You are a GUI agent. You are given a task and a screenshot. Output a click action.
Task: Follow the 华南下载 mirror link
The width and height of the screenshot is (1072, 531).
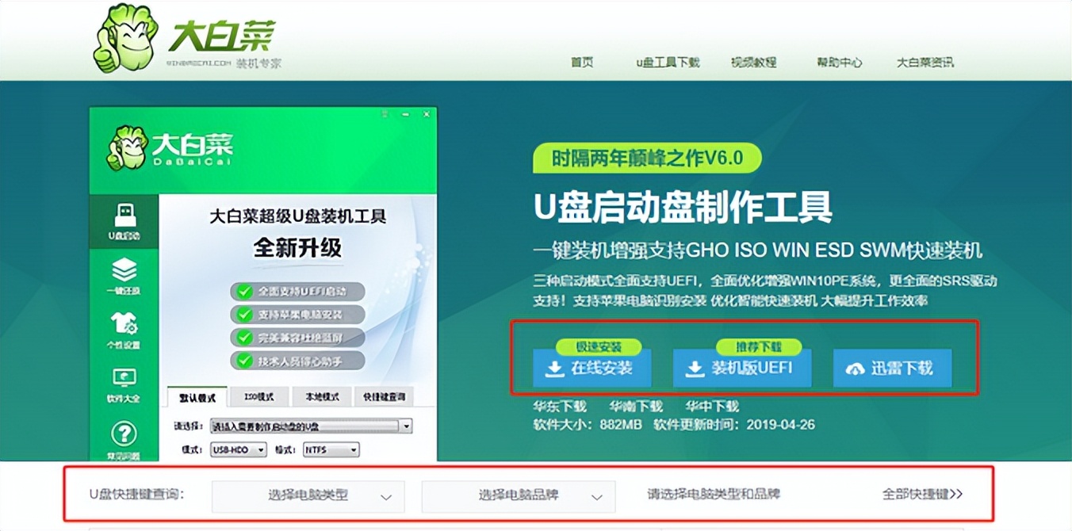636,407
